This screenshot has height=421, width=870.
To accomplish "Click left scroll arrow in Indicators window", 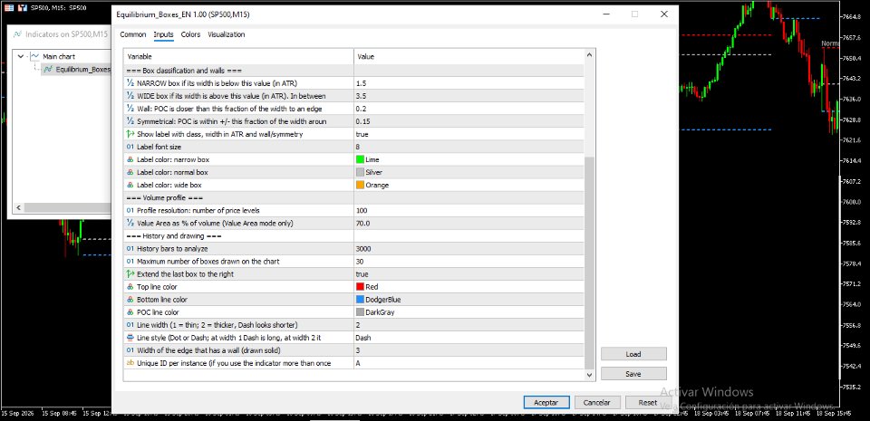I will 19,207.
